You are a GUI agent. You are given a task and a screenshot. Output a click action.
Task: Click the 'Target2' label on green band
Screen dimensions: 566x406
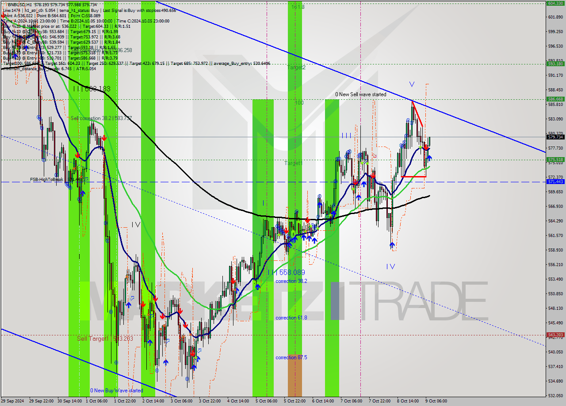[296, 68]
